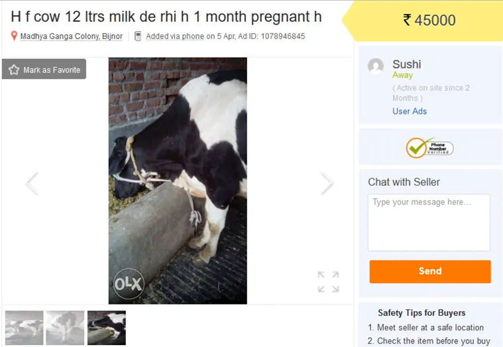This screenshot has height=347, width=503.
Task: Open the seller's User Ads link
Action: pyautogui.click(x=410, y=111)
